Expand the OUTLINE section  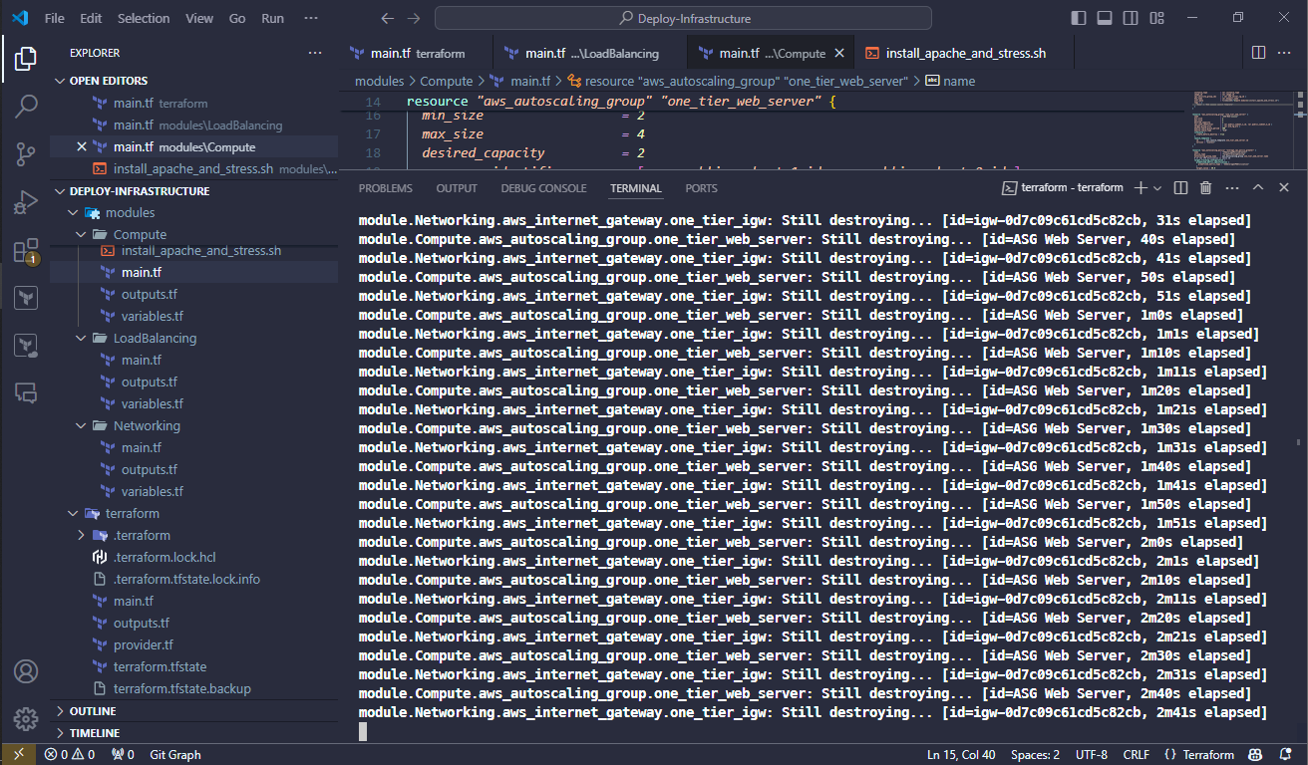tap(194, 711)
